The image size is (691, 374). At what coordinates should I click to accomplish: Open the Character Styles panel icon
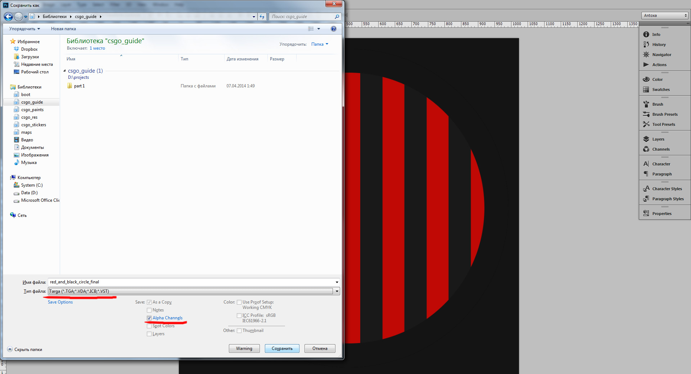click(x=646, y=189)
